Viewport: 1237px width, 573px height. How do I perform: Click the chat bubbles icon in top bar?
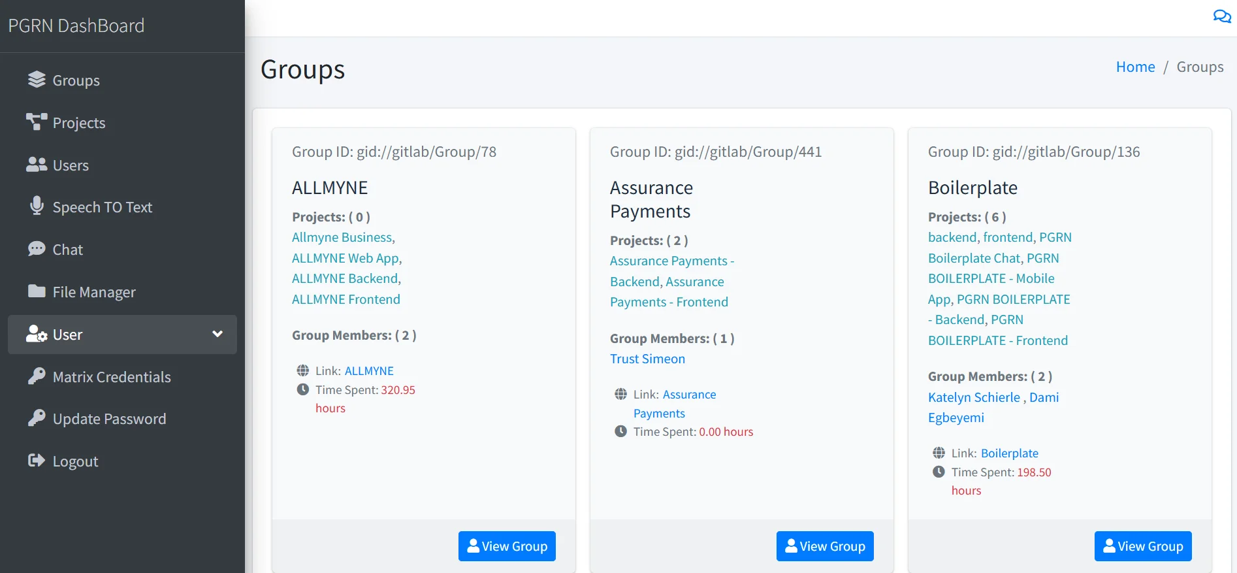pyautogui.click(x=1221, y=16)
